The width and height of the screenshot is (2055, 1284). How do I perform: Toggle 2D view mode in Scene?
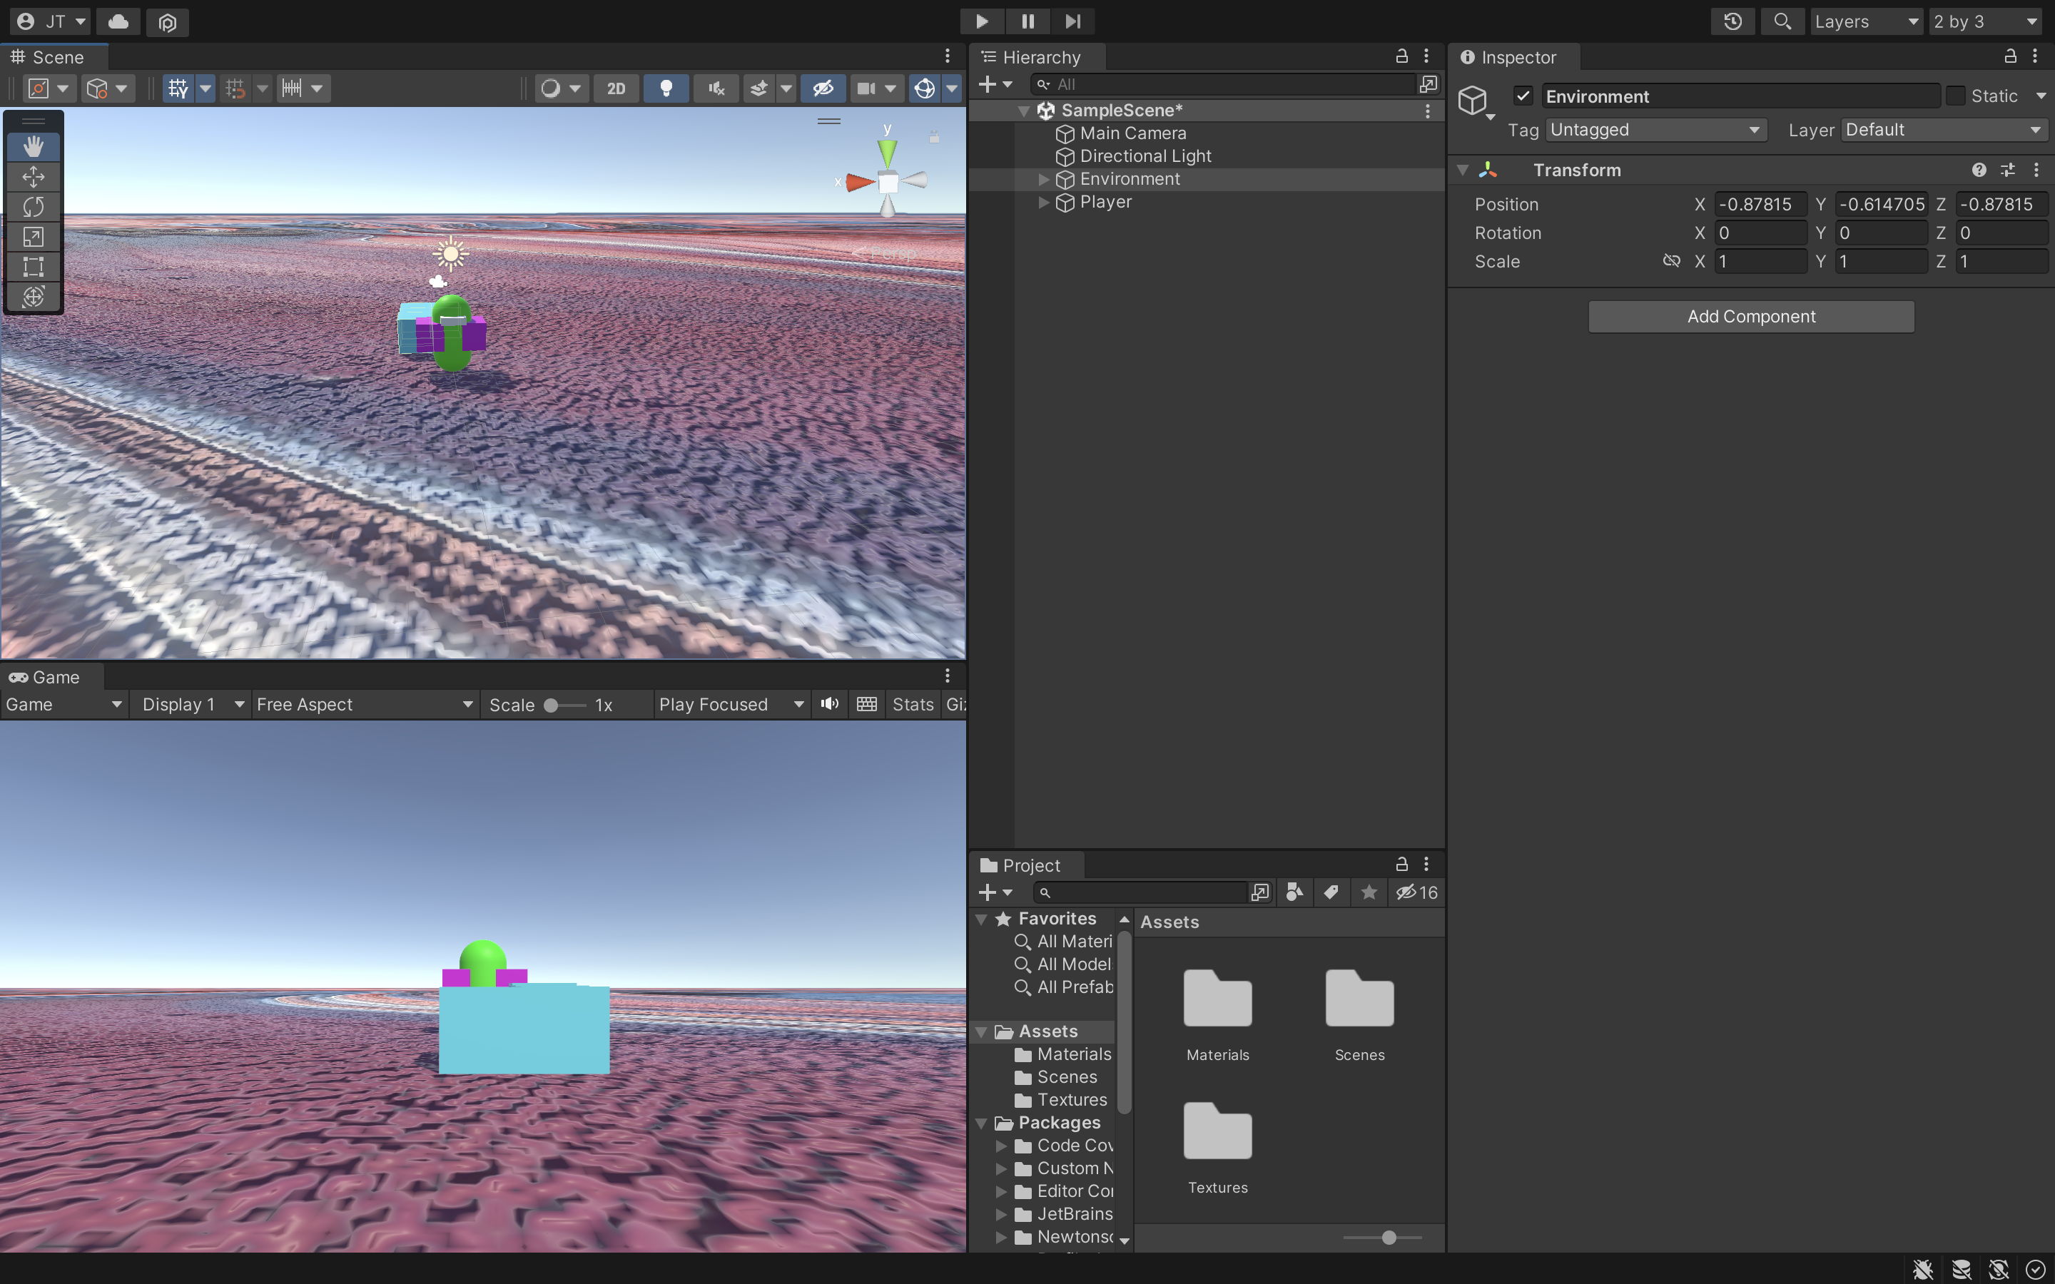coord(616,88)
